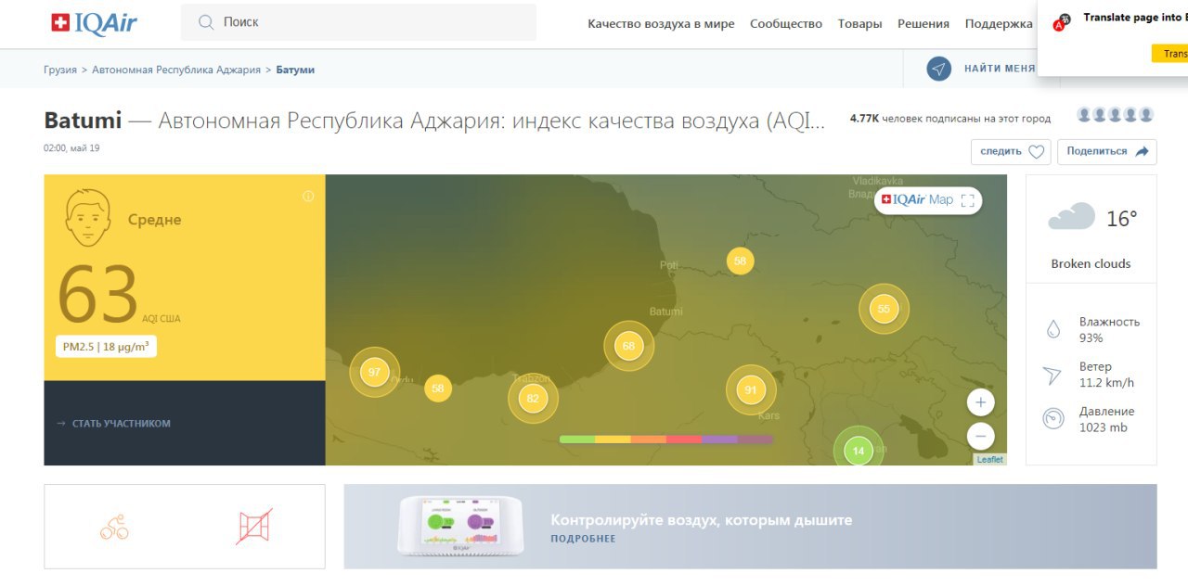1188x586 pixels.
Task: Go to Автономная Республика Аджария breadcrumb
Action: (176, 70)
